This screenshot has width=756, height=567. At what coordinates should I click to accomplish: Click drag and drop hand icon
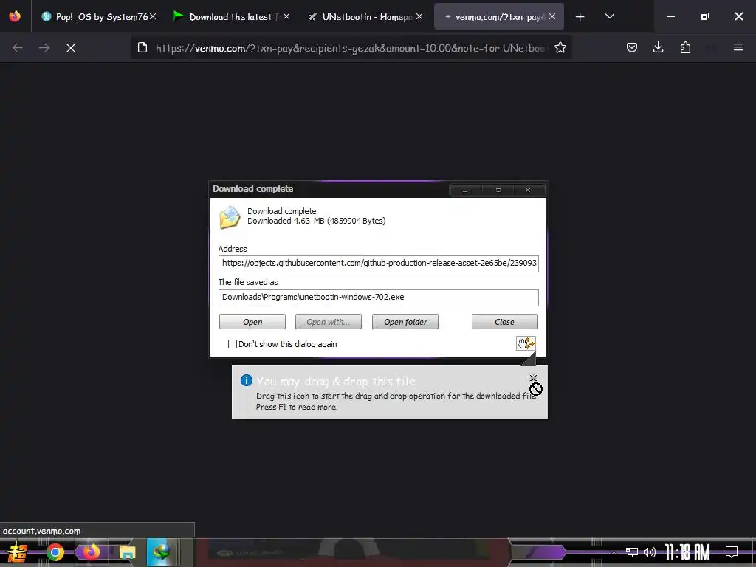pos(526,343)
